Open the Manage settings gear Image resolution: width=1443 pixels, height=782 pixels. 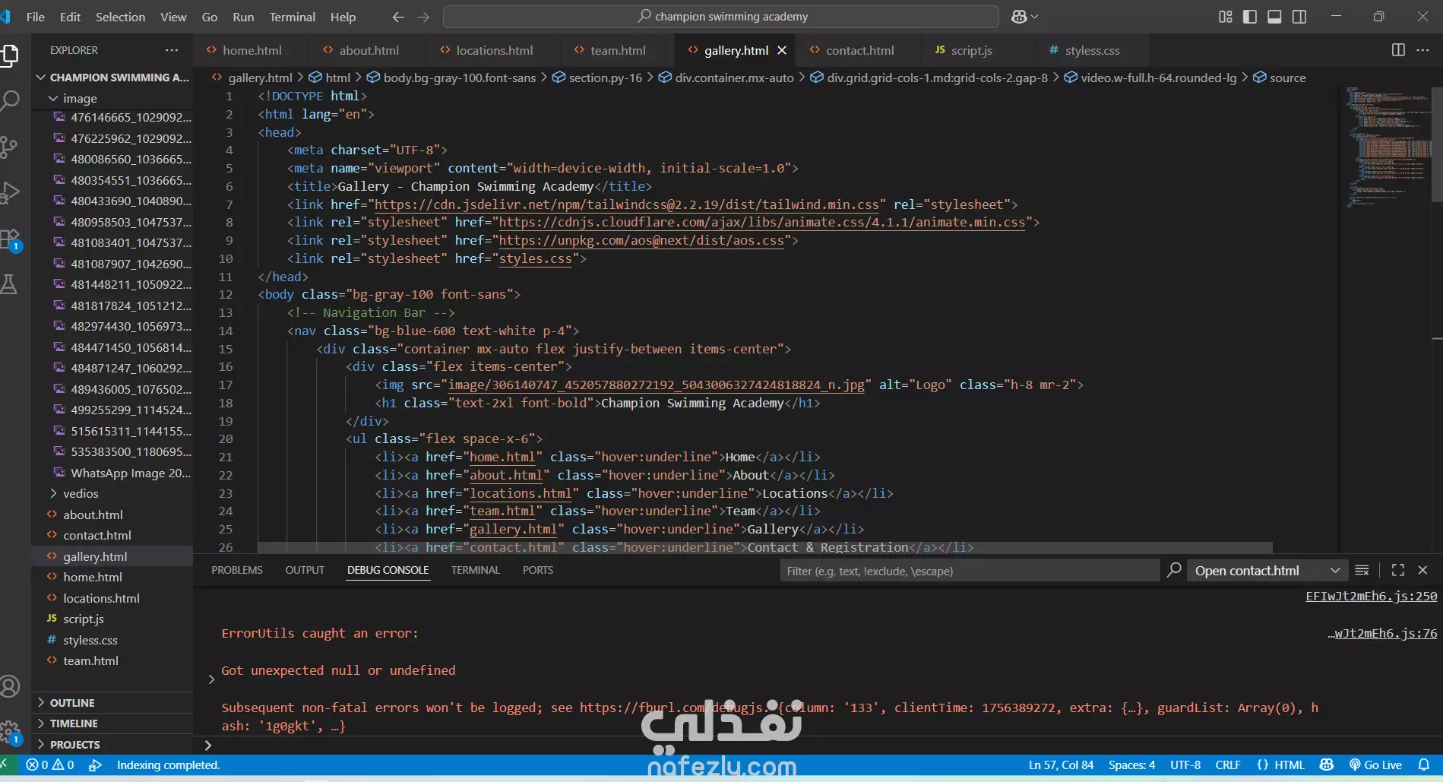point(10,733)
